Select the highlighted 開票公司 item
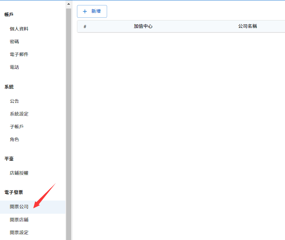The height and width of the screenshot is (240, 285). [33, 207]
